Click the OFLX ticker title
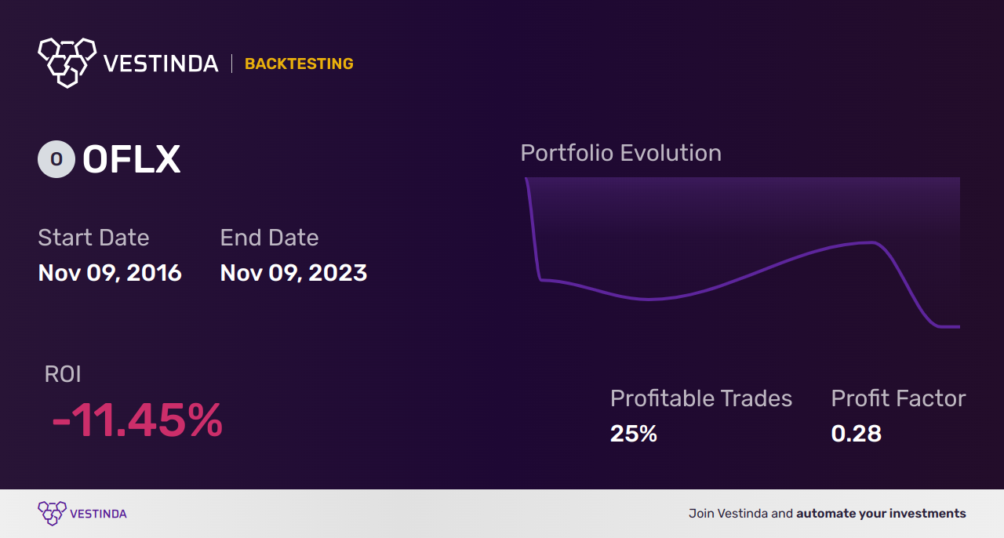 coord(132,160)
